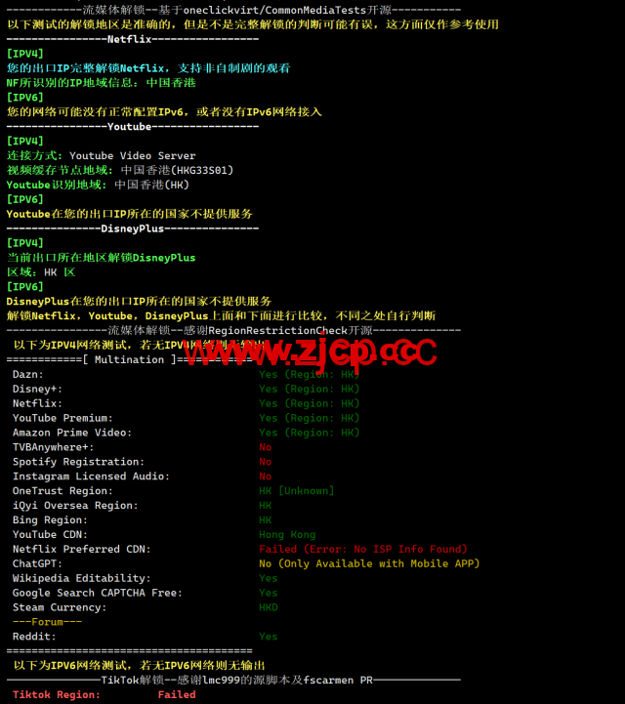Click 'Failed (Error: No ISP Info Found)' text

pyautogui.click(x=362, y=549)
